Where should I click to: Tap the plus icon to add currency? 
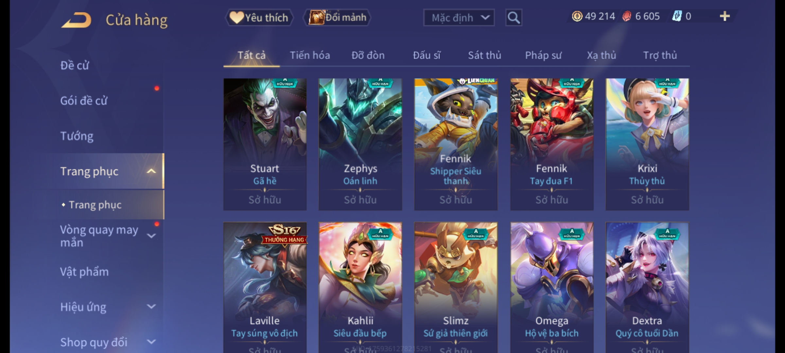coord(725,16)
